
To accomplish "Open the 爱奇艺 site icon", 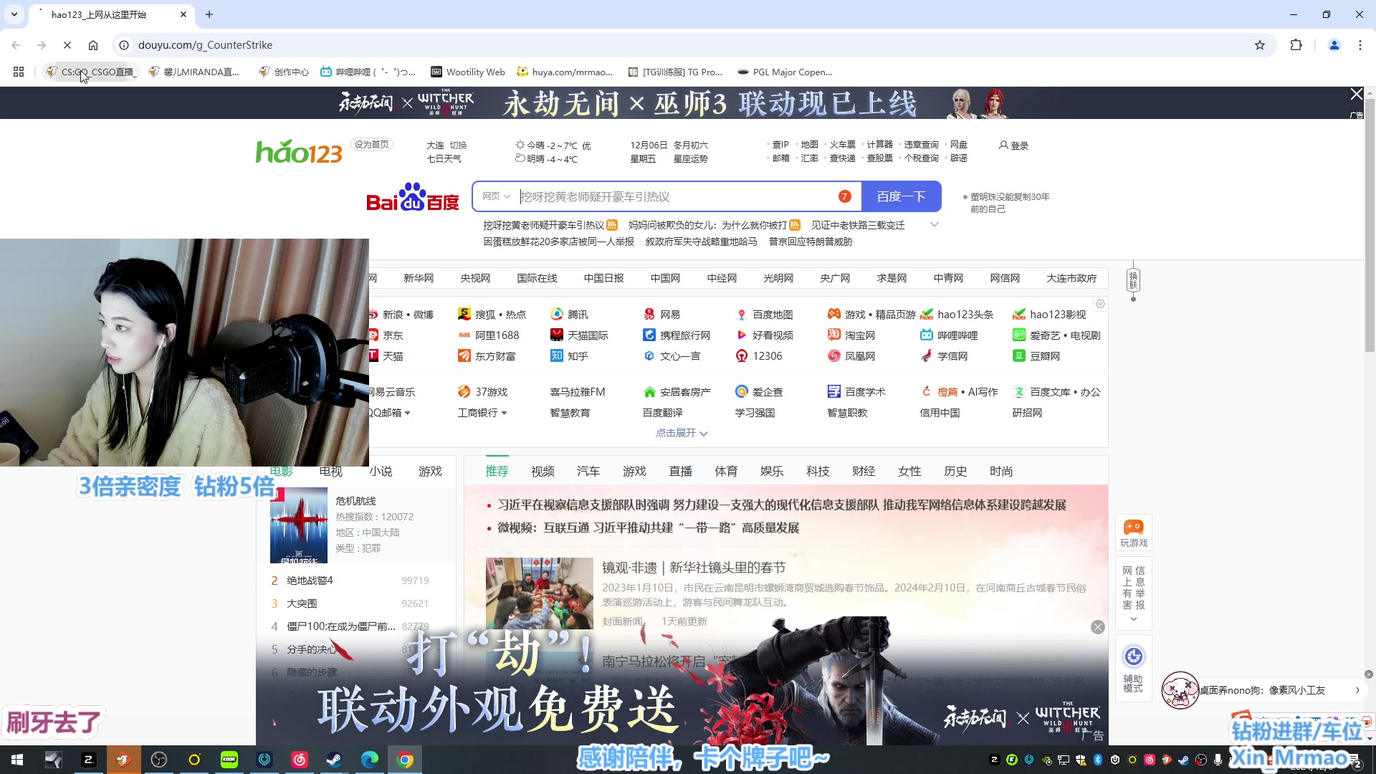I will [1019, 335].
